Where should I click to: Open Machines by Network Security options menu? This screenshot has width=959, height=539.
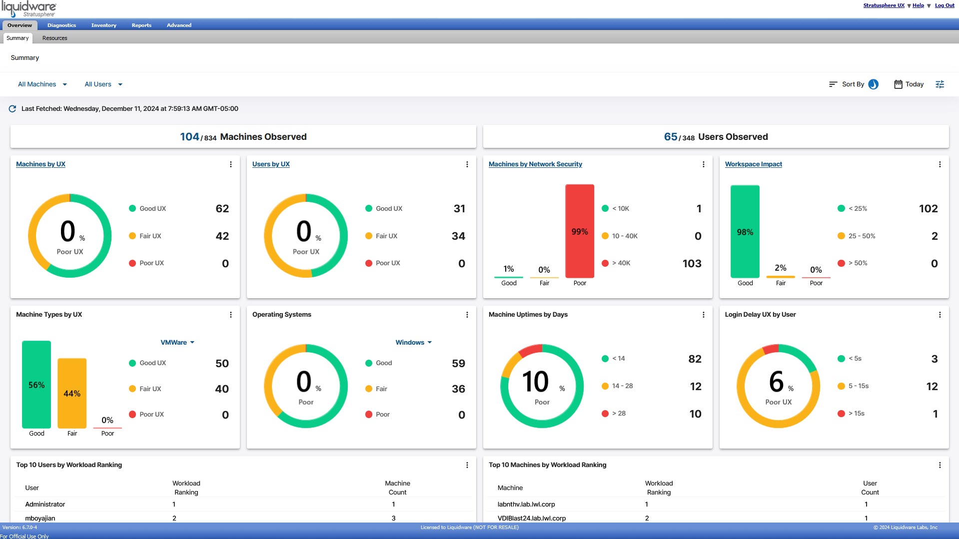click(x=703, y=164)
